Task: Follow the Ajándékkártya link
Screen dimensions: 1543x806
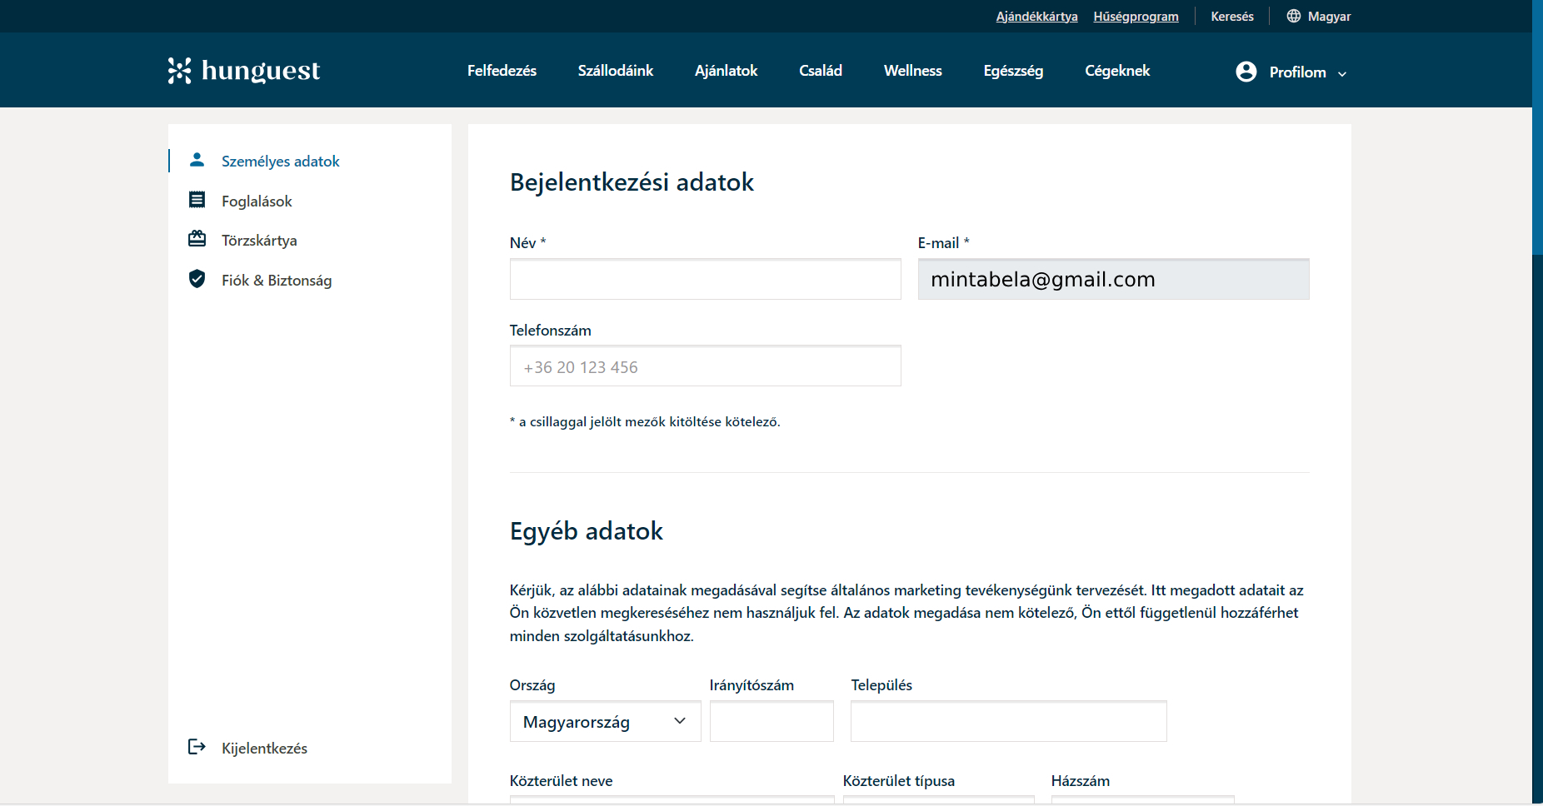Action: click(1036, 16)
